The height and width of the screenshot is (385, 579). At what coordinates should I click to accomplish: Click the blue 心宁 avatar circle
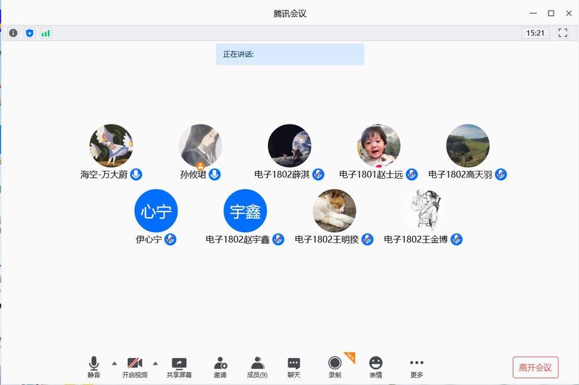pyautogui.click(x=156, y=211)
